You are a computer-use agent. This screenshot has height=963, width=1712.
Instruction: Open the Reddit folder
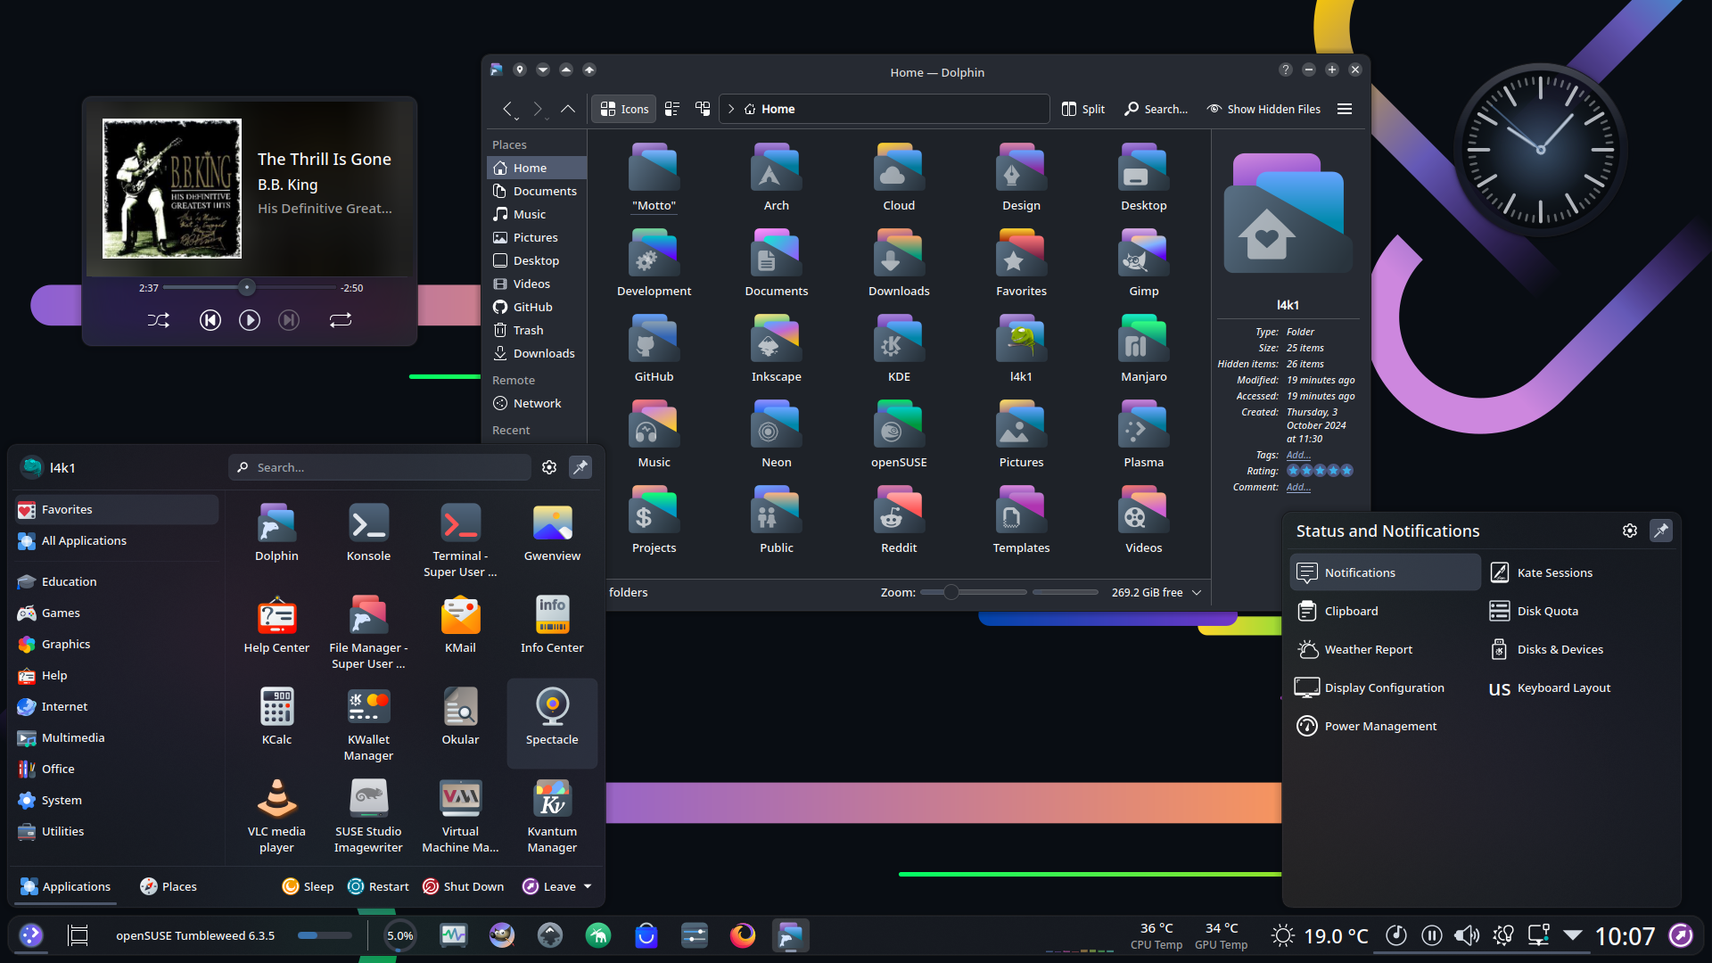coord(899,520)
